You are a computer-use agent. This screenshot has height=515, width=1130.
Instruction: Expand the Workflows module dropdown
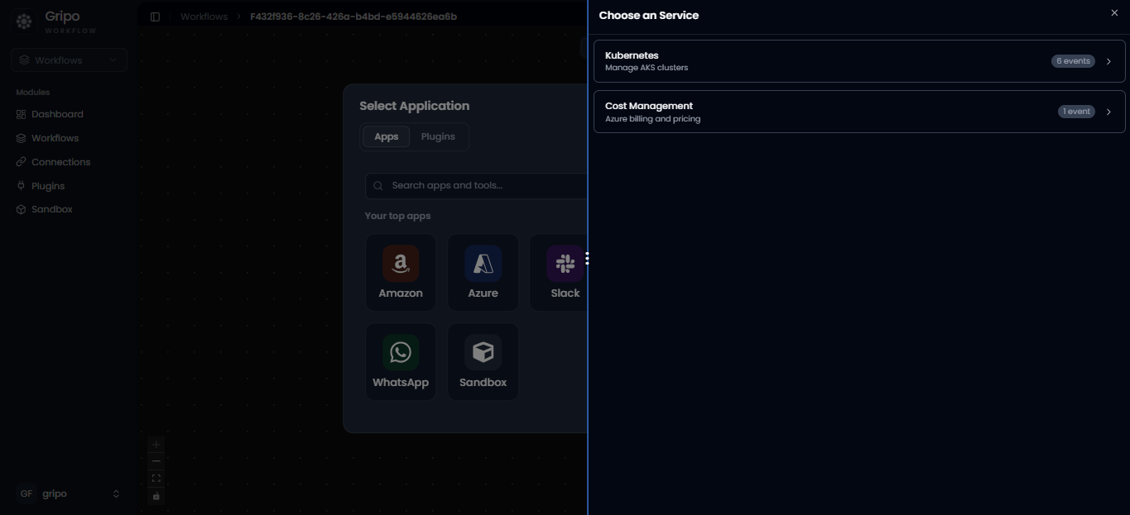coord(70,60)
